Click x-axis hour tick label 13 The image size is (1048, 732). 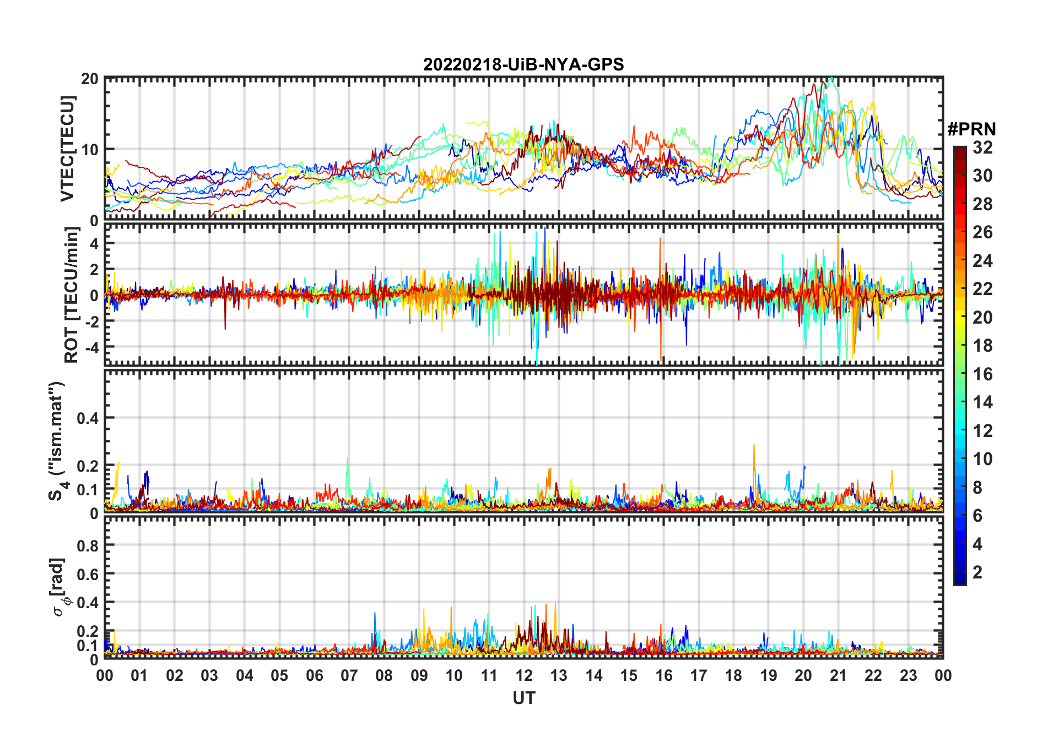pos(559,675)
